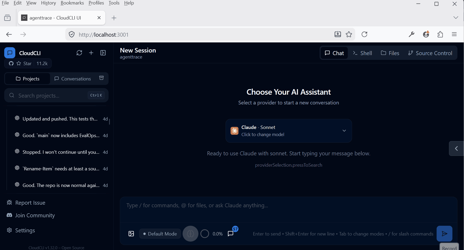Switch to the Projects tab
Image resolution: width=464 pixels, height=250 pixels.
click(27, 79)
